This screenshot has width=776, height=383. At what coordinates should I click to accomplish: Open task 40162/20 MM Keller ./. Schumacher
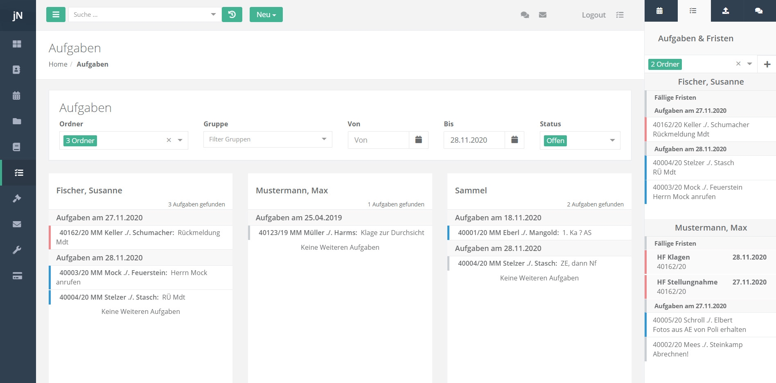141,237
